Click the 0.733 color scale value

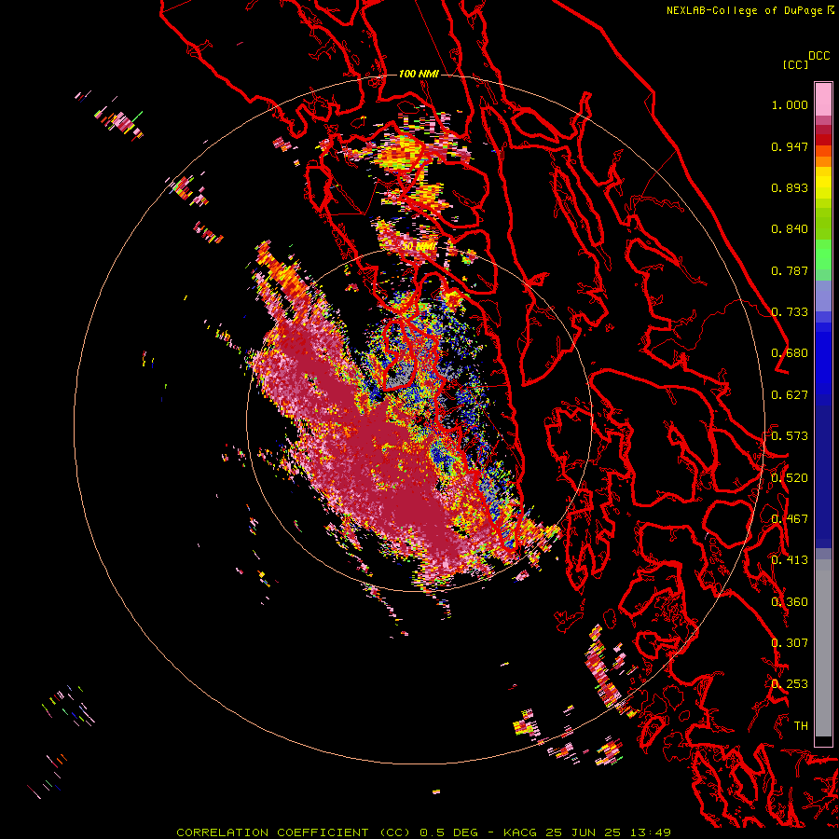coord(790,312)
